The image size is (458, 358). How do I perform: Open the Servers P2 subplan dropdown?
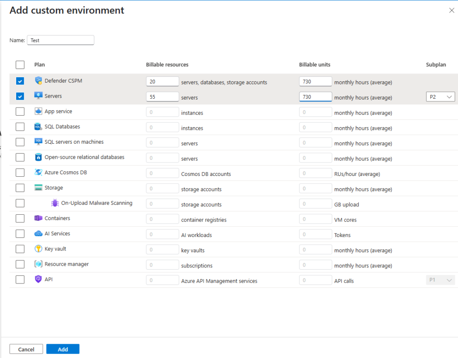point(441,97)
